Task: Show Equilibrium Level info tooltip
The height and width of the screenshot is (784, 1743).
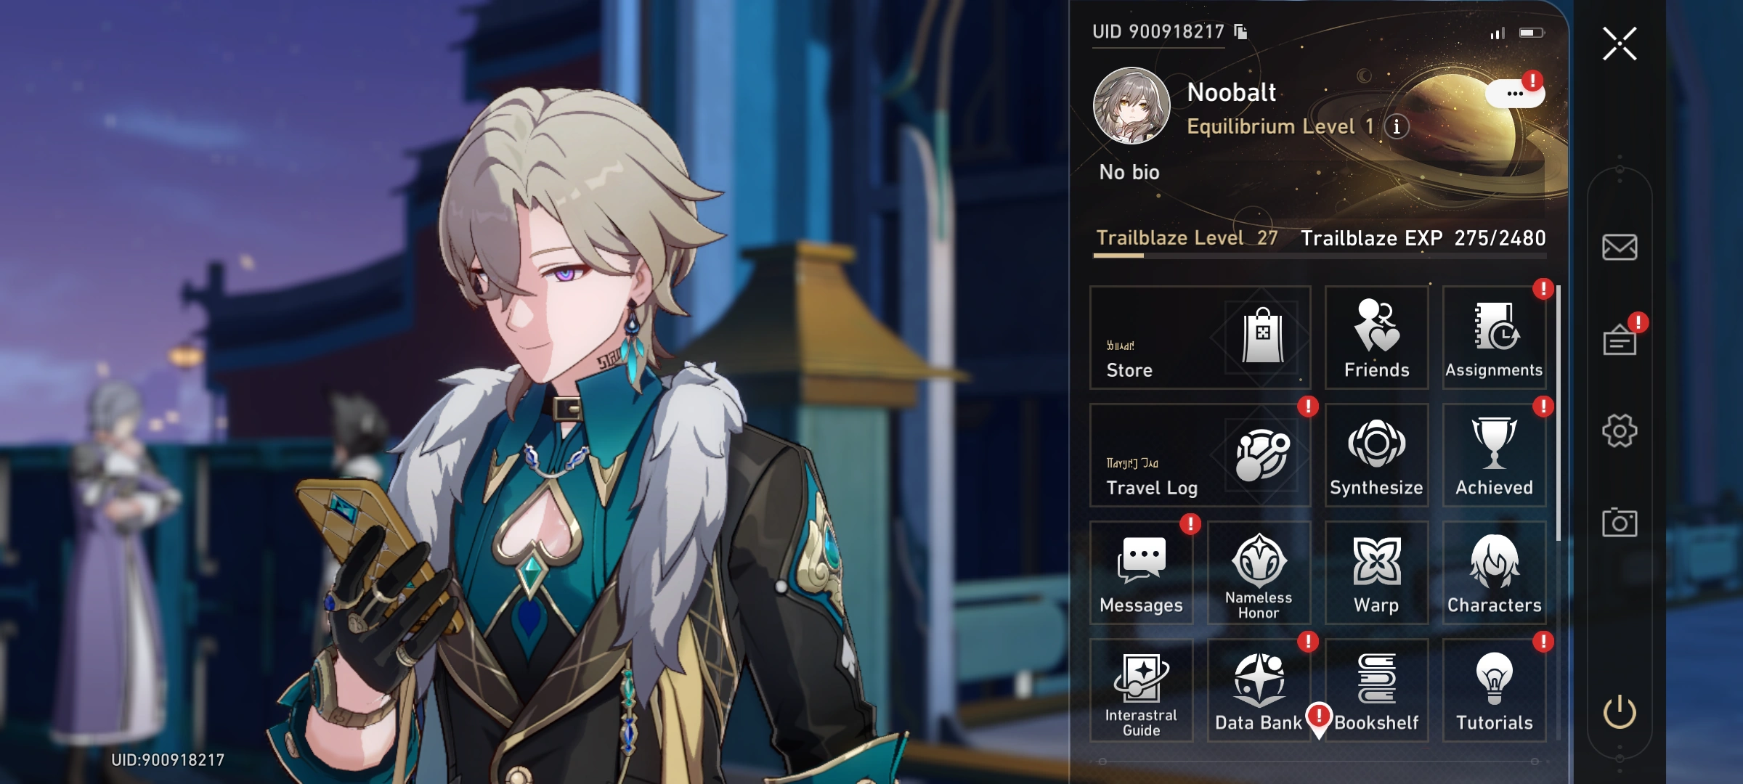Action: (x=1396, y=126)
